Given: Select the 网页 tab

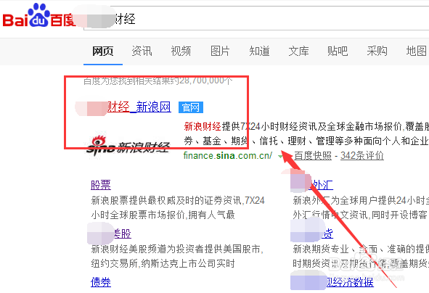Looking at the screenshot, I should 103,51.
